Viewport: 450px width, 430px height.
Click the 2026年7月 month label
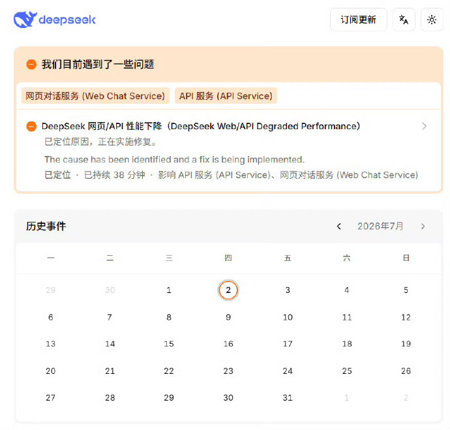380,226
